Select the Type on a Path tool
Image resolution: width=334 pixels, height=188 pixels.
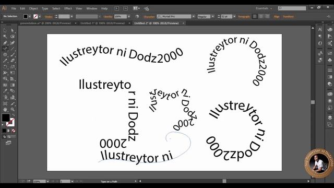pyautogui.click(x=5, y=49)
